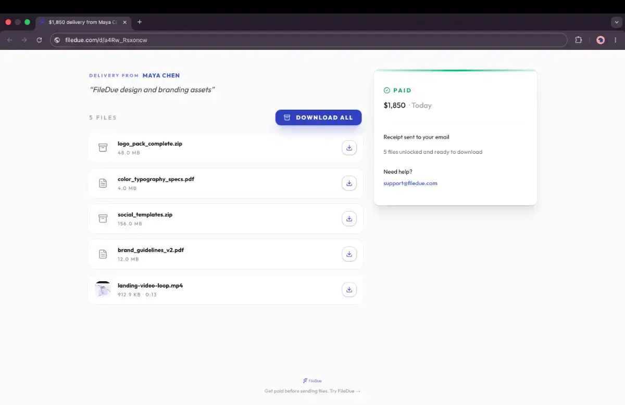The image size is (625, 405).
Task: Click brand_guidelines_v2.pdf file name
Action: (x=151, y=250)
